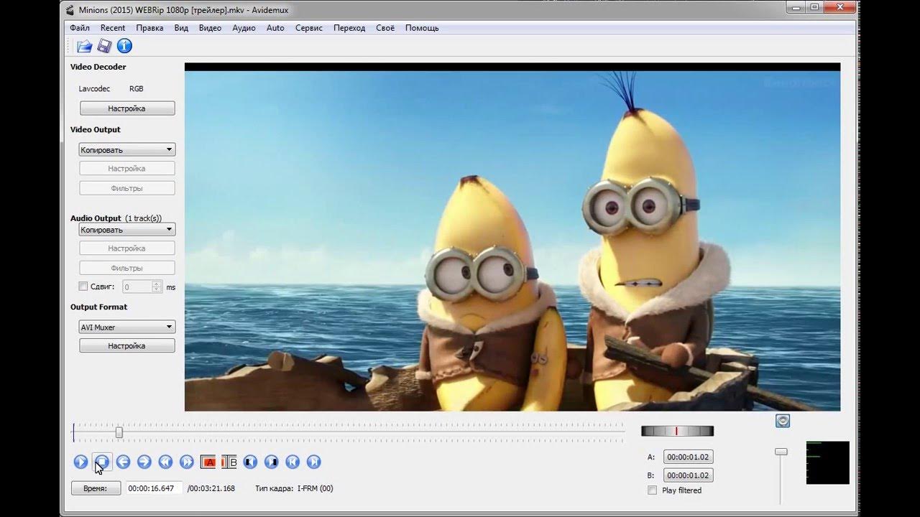
Task: Open the Аудио menu
Action: [244, 28]
